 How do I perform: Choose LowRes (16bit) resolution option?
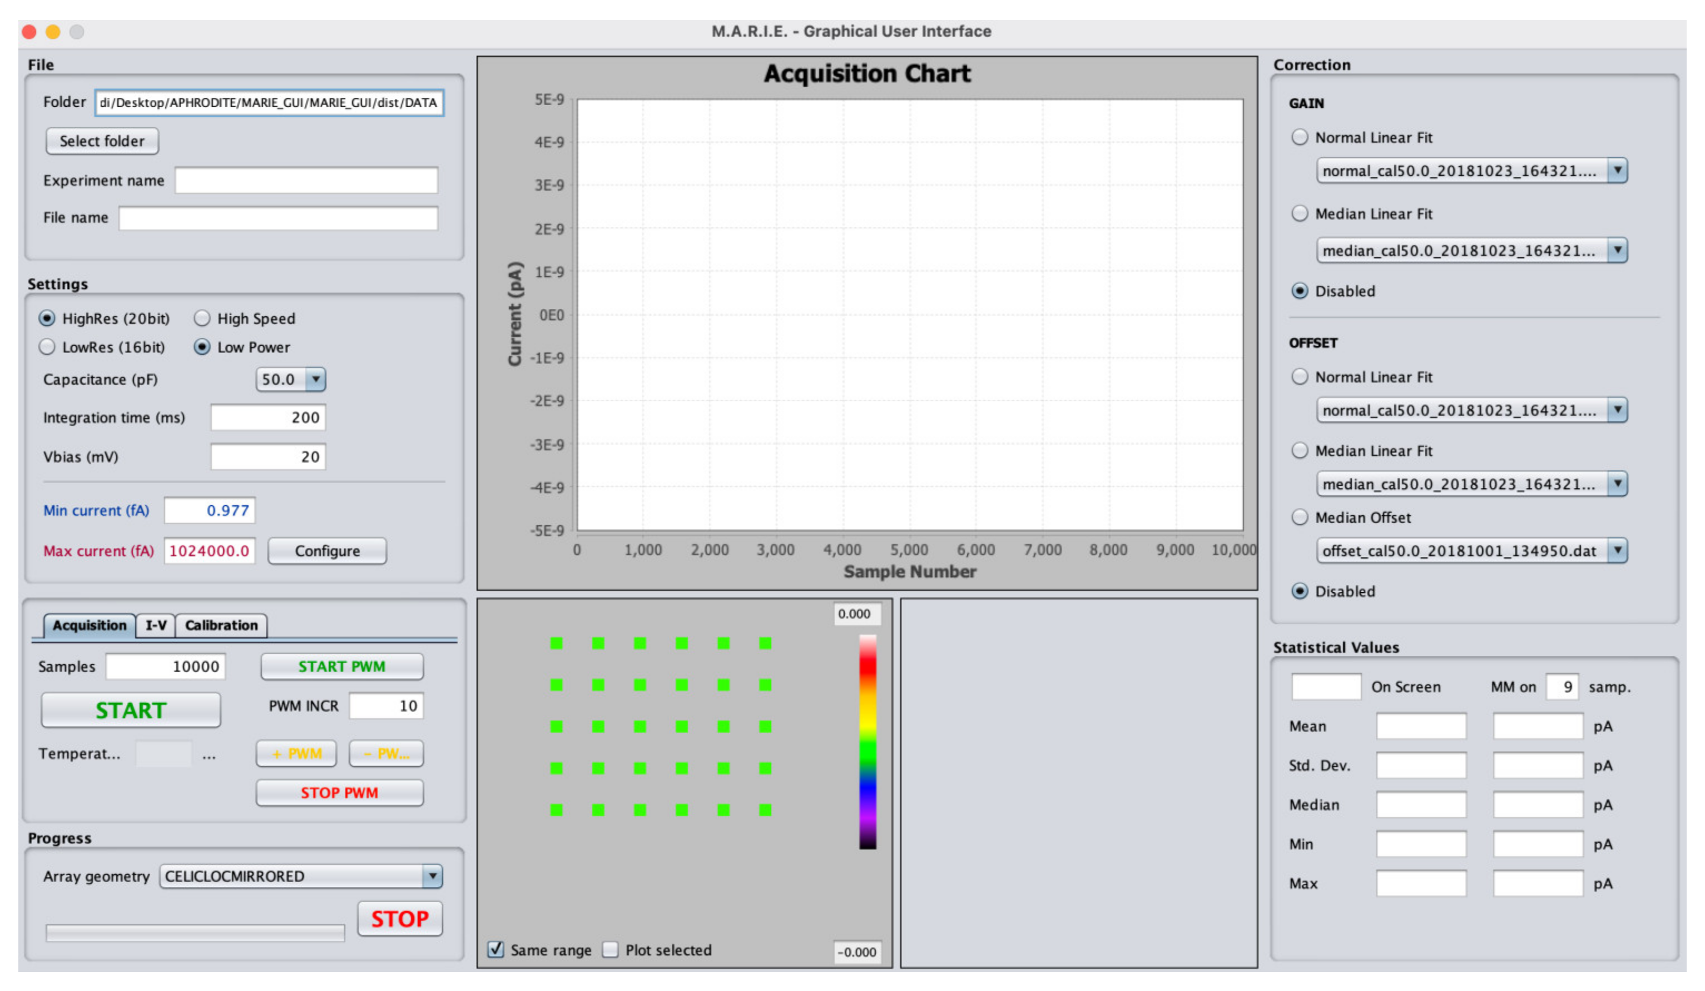(47, 347)
